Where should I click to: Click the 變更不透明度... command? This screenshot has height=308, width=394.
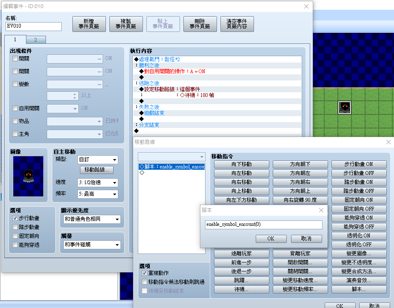click(x=359, y=262)
